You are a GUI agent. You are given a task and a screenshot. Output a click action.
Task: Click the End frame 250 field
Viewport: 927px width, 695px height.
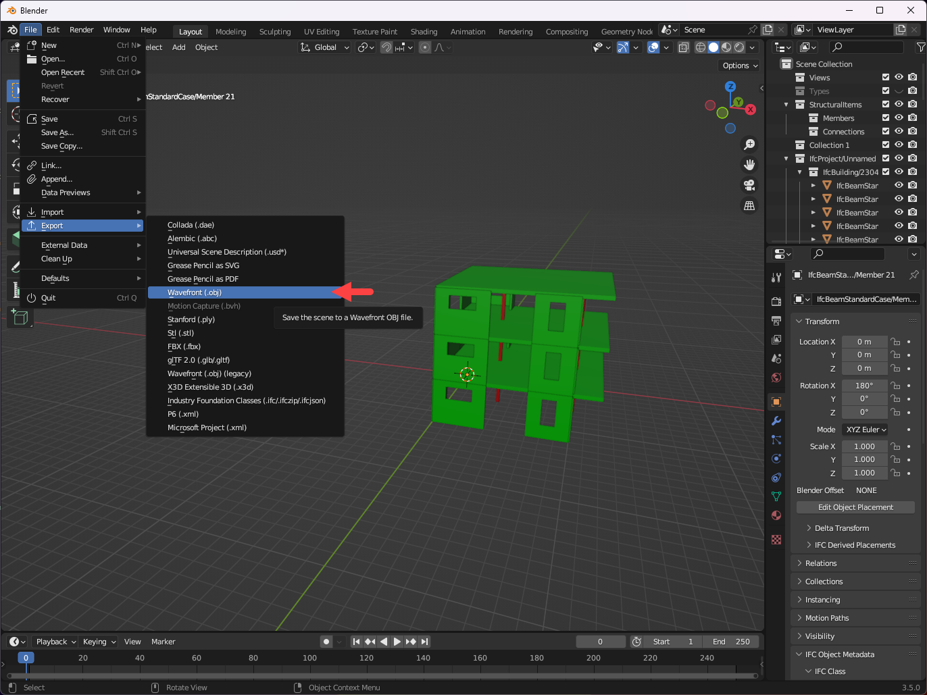click(731, 642)
